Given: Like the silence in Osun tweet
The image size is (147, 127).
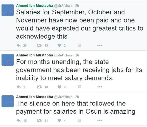Looking at the screenshot, I should [59, 120].
